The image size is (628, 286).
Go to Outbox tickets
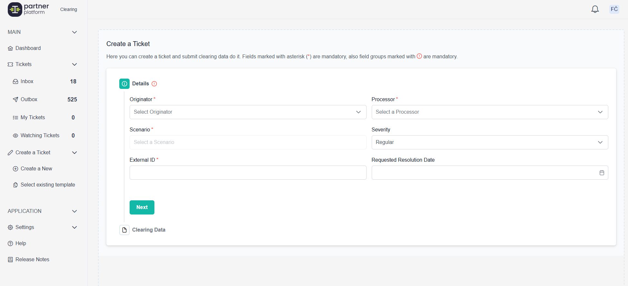click(29, 100)
